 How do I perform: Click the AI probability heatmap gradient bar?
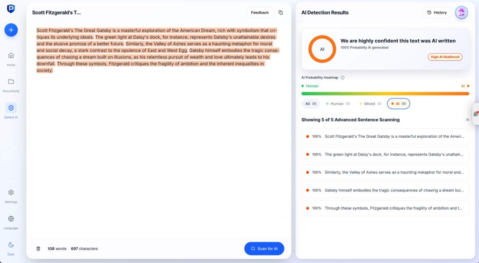(385, 93)
